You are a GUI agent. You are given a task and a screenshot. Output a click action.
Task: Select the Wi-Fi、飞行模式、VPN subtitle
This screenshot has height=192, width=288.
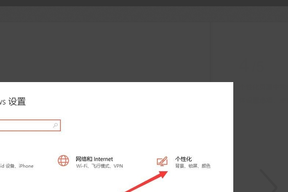coord(99,166)
